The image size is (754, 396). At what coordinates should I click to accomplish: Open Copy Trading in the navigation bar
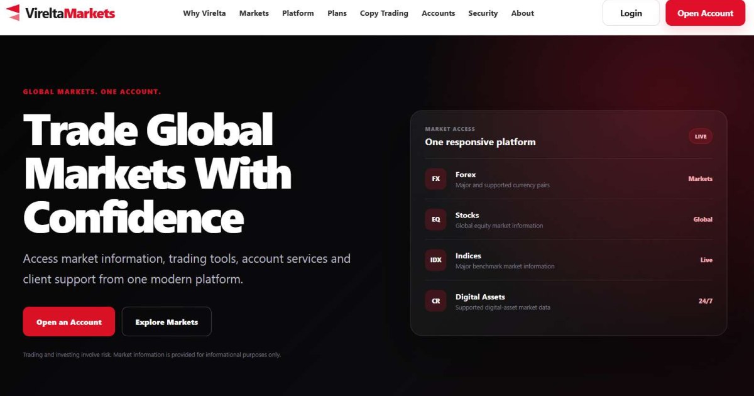(384, 13)
